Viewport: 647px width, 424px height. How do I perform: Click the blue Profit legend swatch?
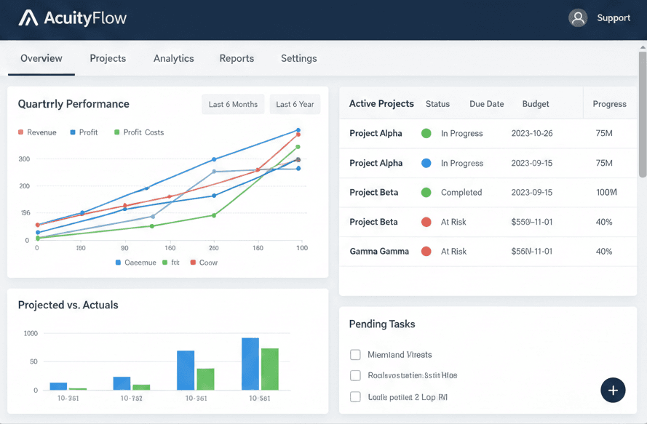tap(73, 132)
